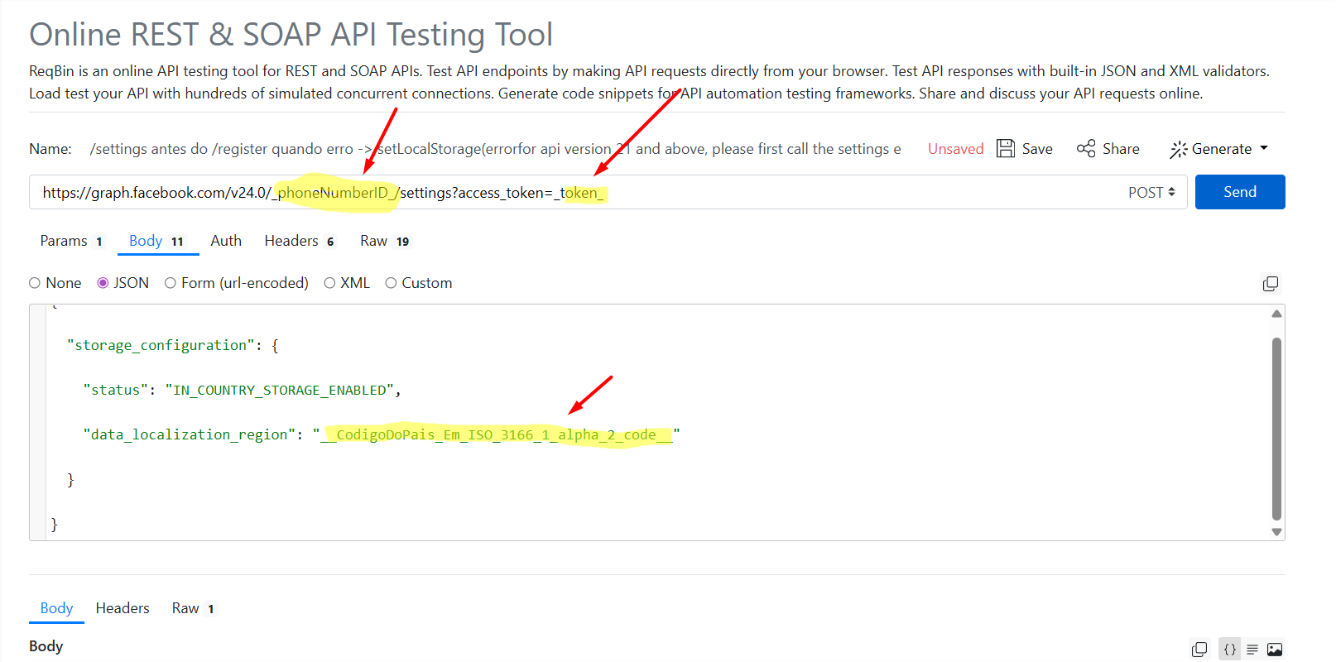Image resolution: width=1336 pixels, height=662 pixels.
Task: Click the request body editor scrollbar thumb
Action: (x=1276, y=429)
